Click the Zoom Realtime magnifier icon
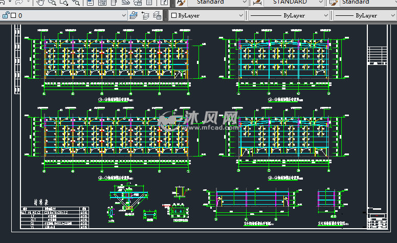The image size is (397, 243). [52, 3]
